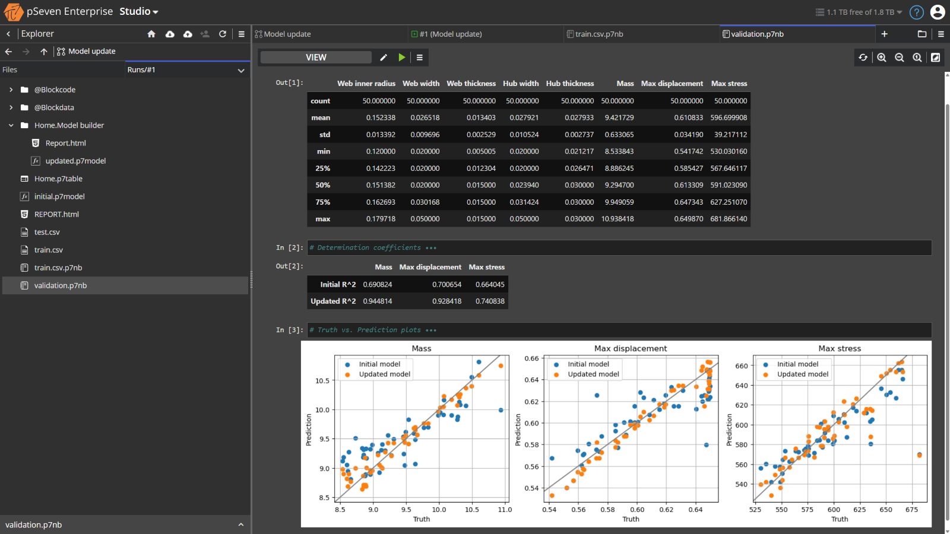Screen dimensions: 950x534
Task: Reset zoom to 100% with magnifier-1 icon
Action: [917, 57]
